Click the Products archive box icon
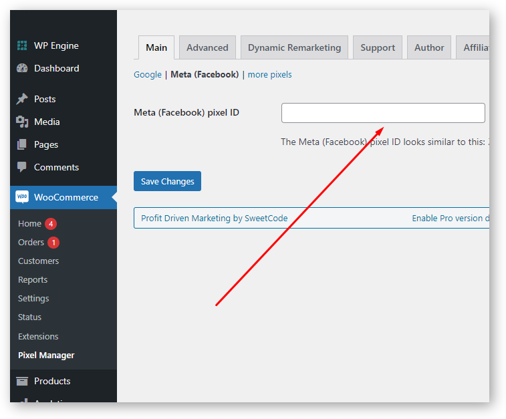The image size is (506, 419). pos(22,382)
